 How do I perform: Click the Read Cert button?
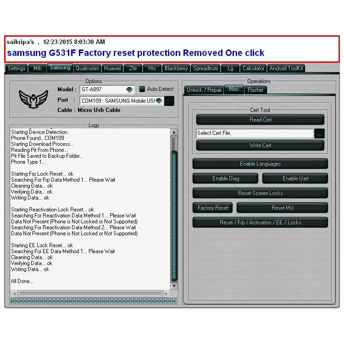tap(260, 120)
